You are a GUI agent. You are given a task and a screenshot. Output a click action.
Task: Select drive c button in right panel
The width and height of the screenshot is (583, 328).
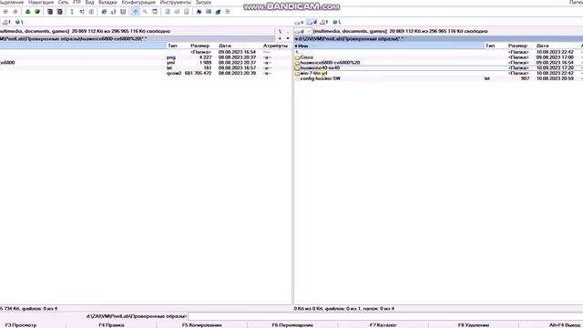[300, 22]
